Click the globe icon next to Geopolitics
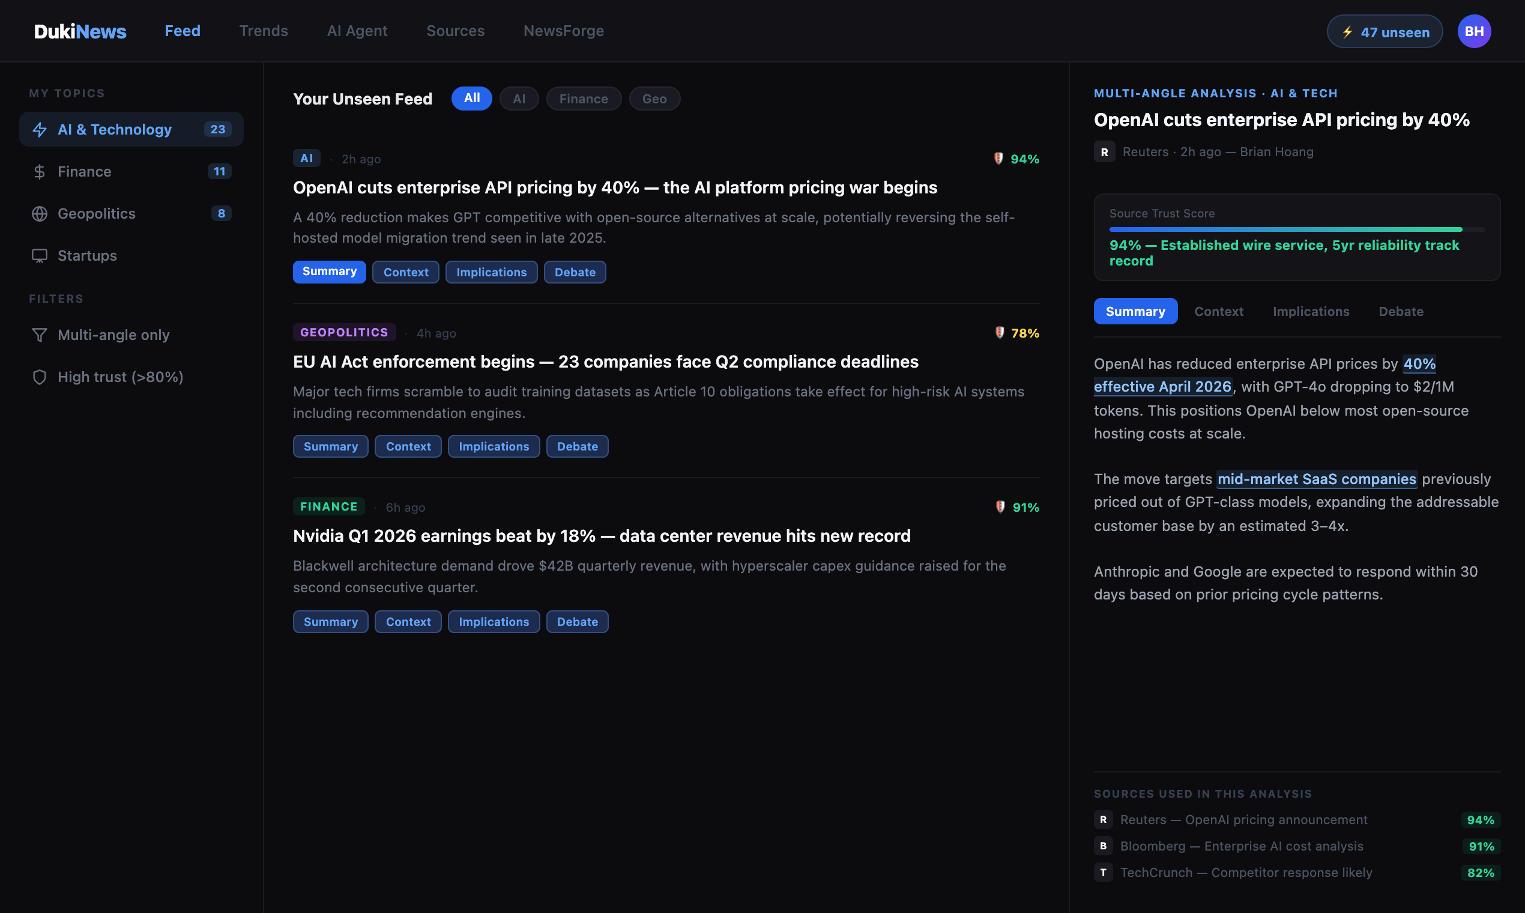 [x=40, y=213]
